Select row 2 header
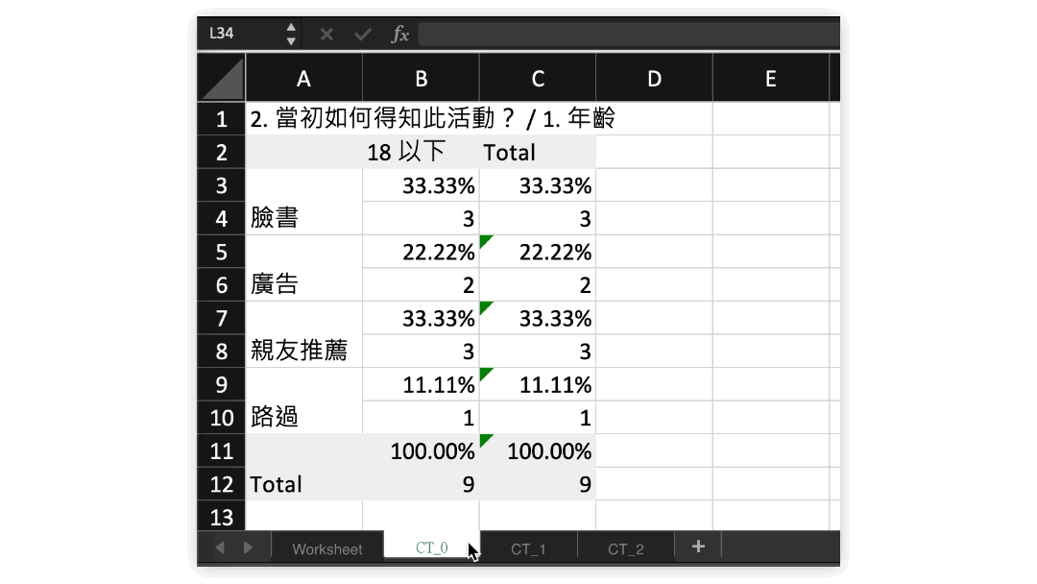This screenshot has height=584, width=1037. pyautogui.click(x=222, y=152)
